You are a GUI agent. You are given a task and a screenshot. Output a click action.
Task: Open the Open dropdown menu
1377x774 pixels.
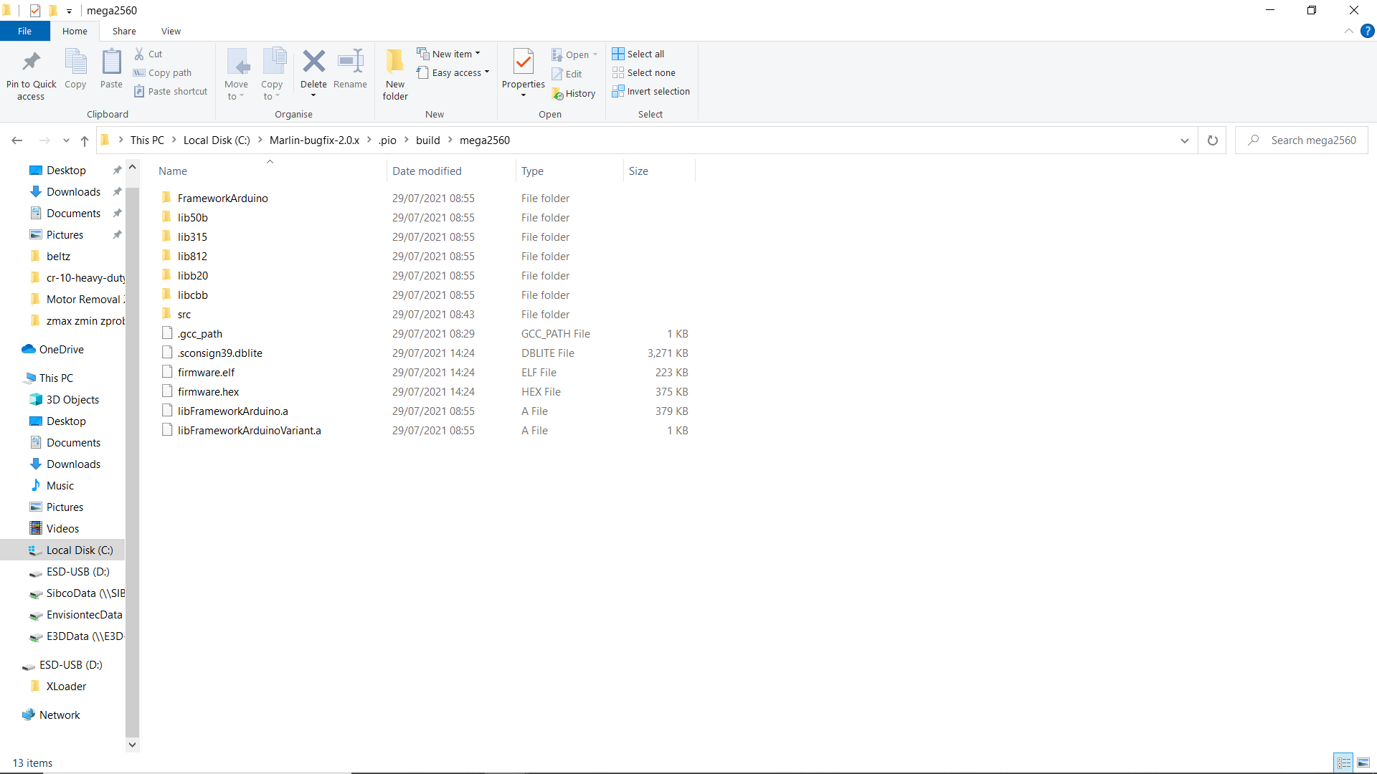tap(595, 54)
